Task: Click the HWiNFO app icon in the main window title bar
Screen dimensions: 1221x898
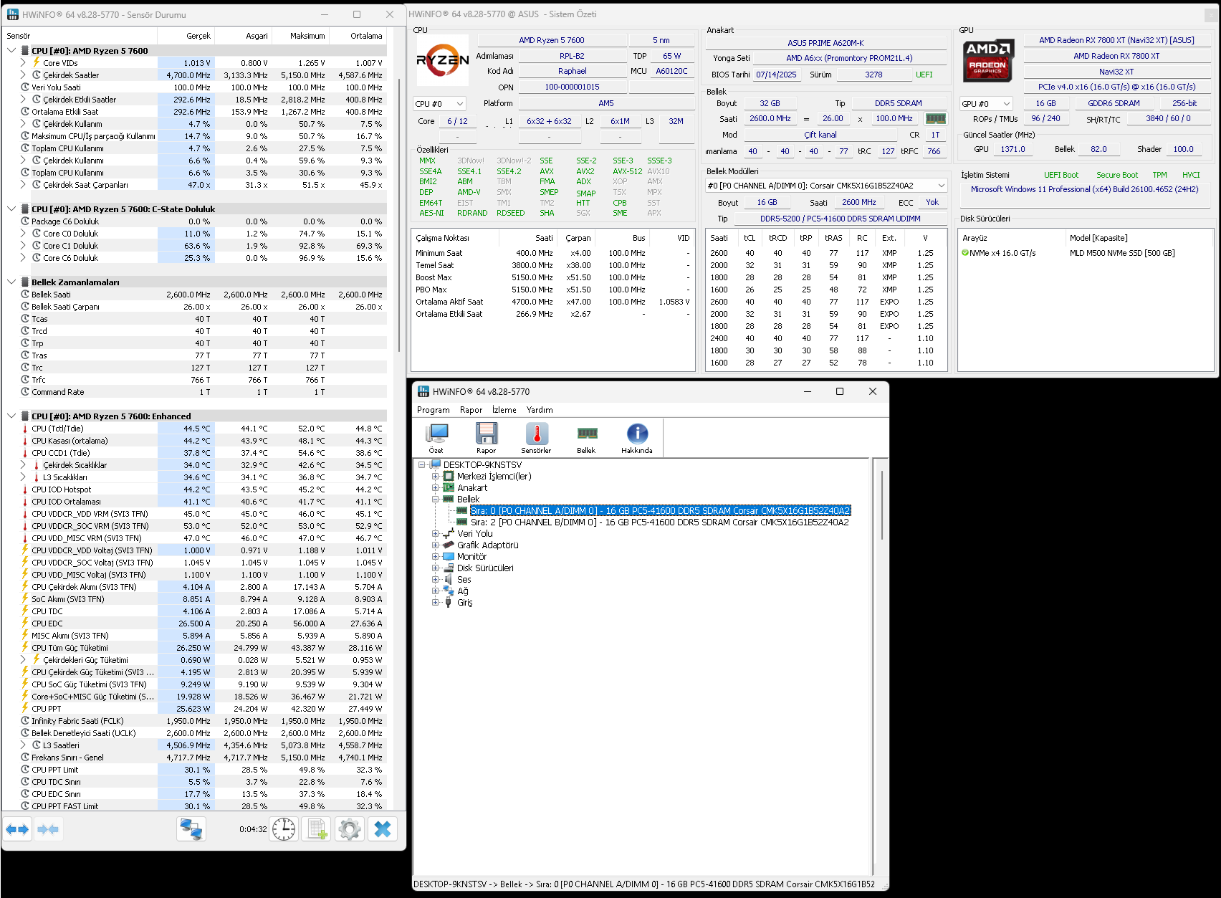Action: 423,391
